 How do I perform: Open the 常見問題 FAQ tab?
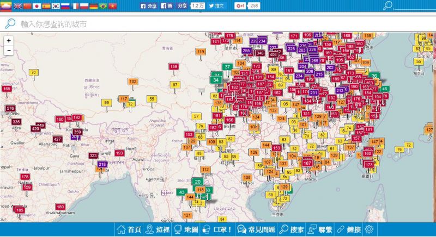256,229
